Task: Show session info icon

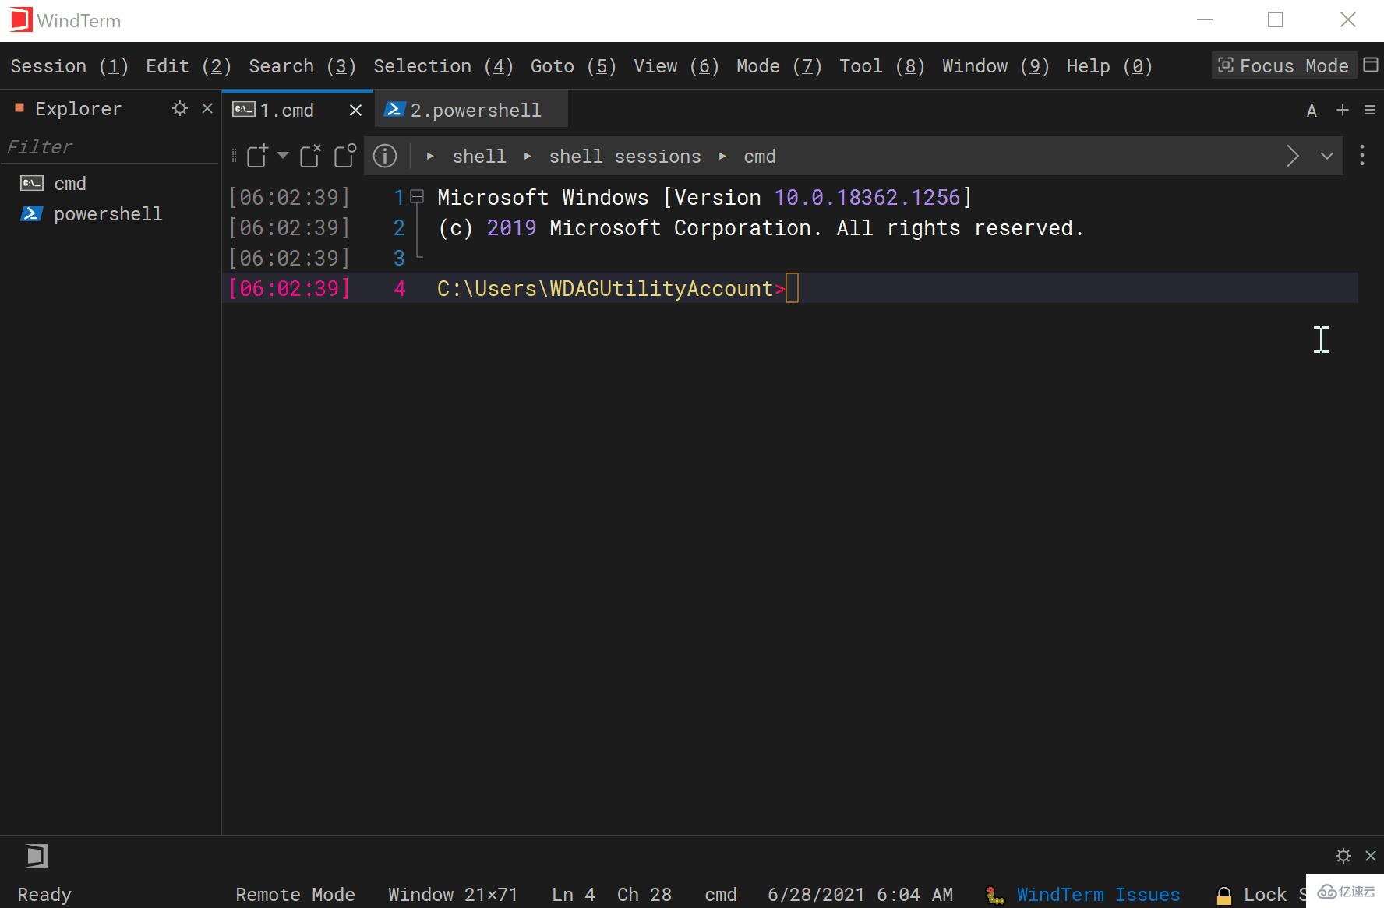Action: tap(385, 156)
